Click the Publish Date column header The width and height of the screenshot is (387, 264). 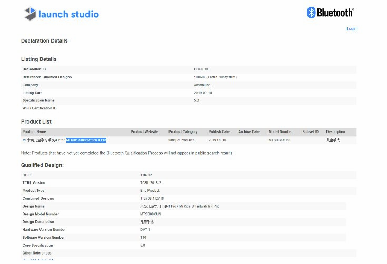(219, 132)
